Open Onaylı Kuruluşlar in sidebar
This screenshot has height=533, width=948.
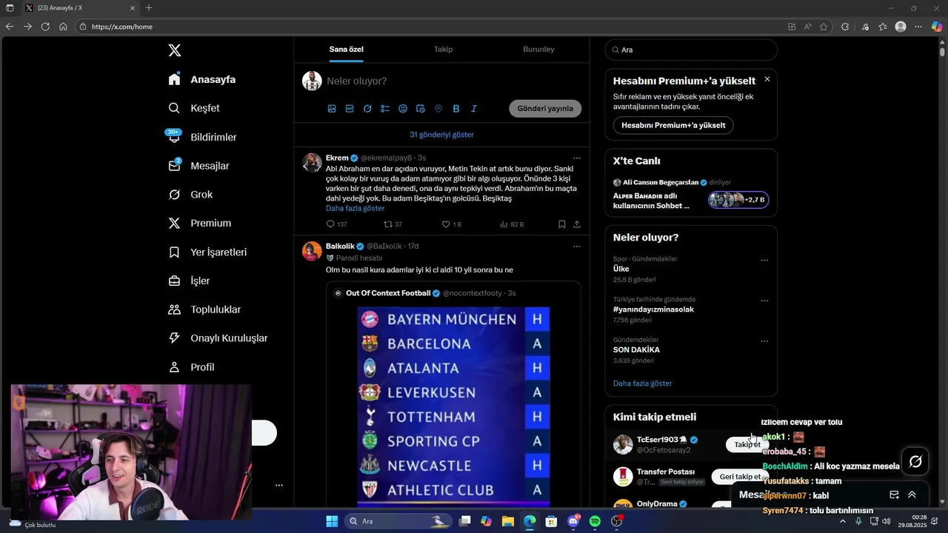[x=218, y=338]
